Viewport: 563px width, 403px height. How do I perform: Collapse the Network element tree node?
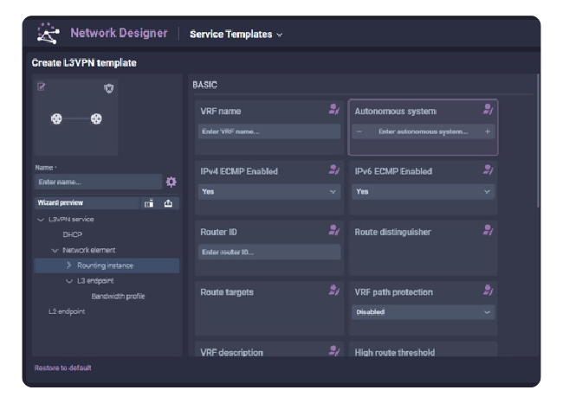pyautogui.click(x=55, y=250)
